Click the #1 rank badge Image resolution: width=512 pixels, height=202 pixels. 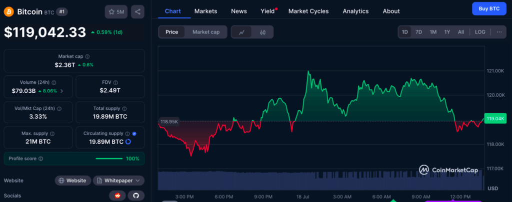[61, 12]
